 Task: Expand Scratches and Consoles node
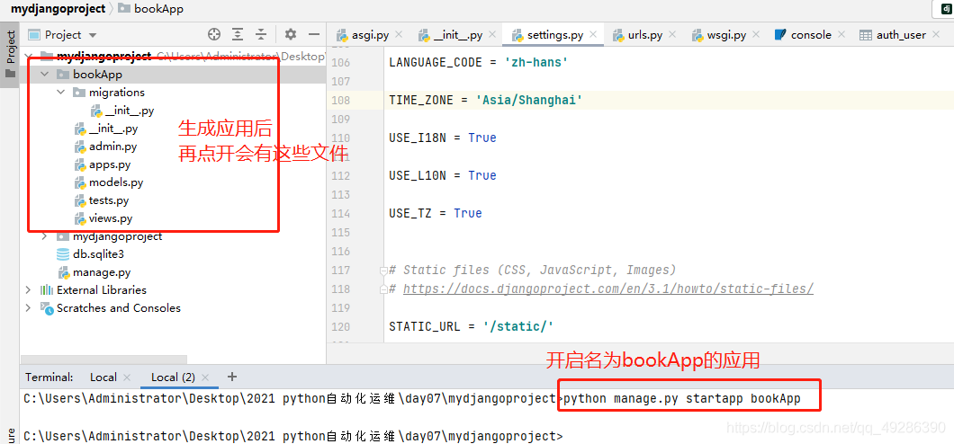[28, 308]
